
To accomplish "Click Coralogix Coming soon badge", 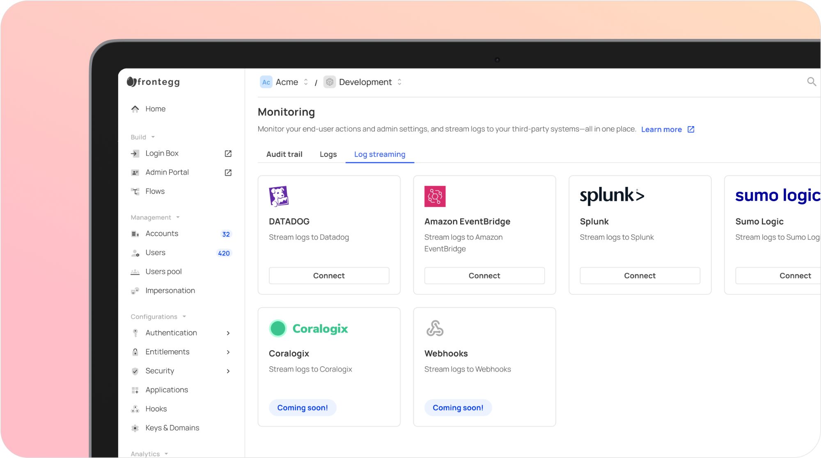I will [x=303, y=408].
